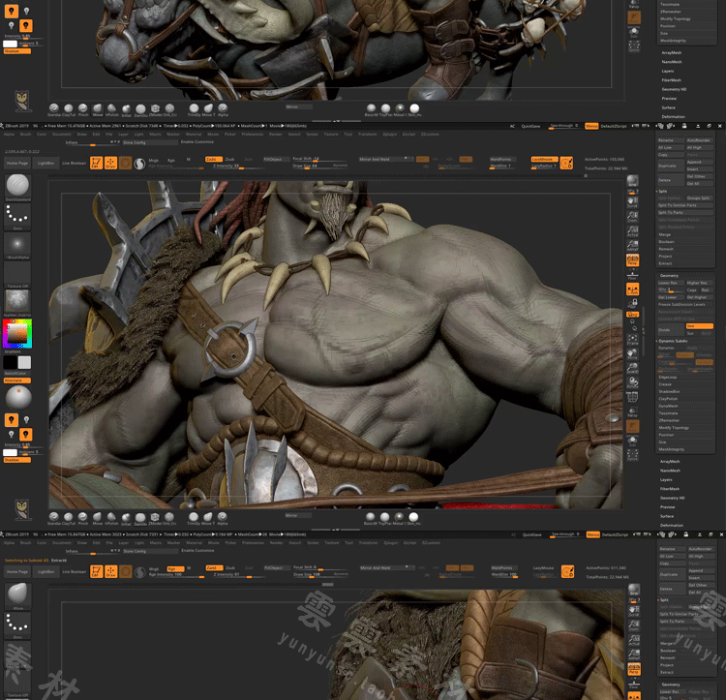Click the BPR render icon in middle window

[x=632, y=180]
